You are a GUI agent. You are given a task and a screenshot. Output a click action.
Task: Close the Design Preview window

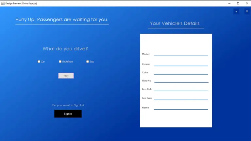coord(247,3)
